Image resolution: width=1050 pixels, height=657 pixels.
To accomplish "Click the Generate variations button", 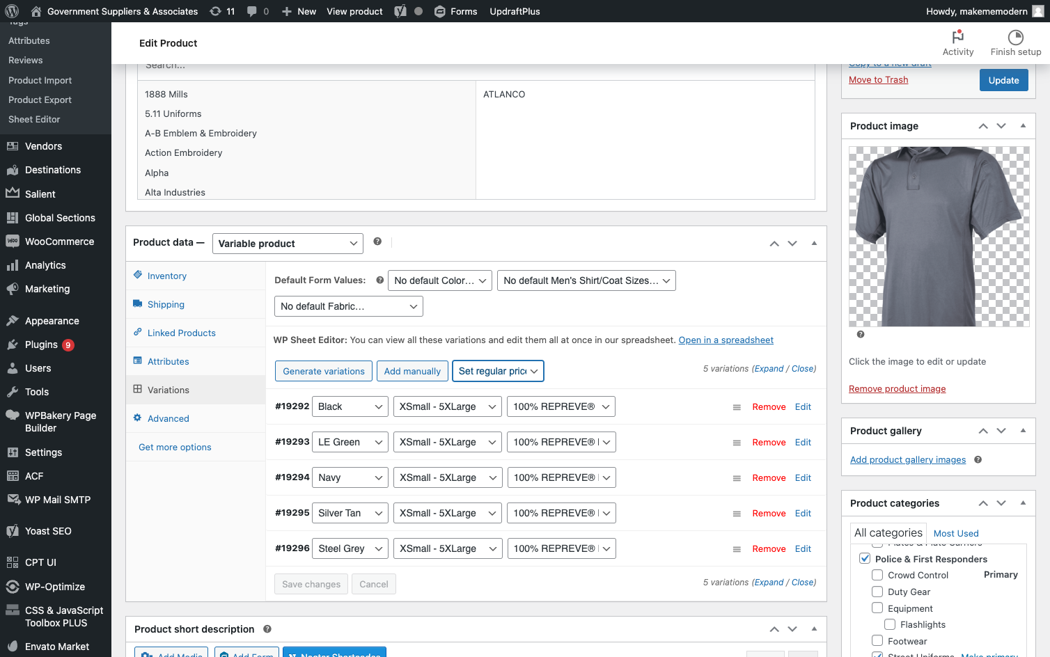I will [x=324, y=371].
